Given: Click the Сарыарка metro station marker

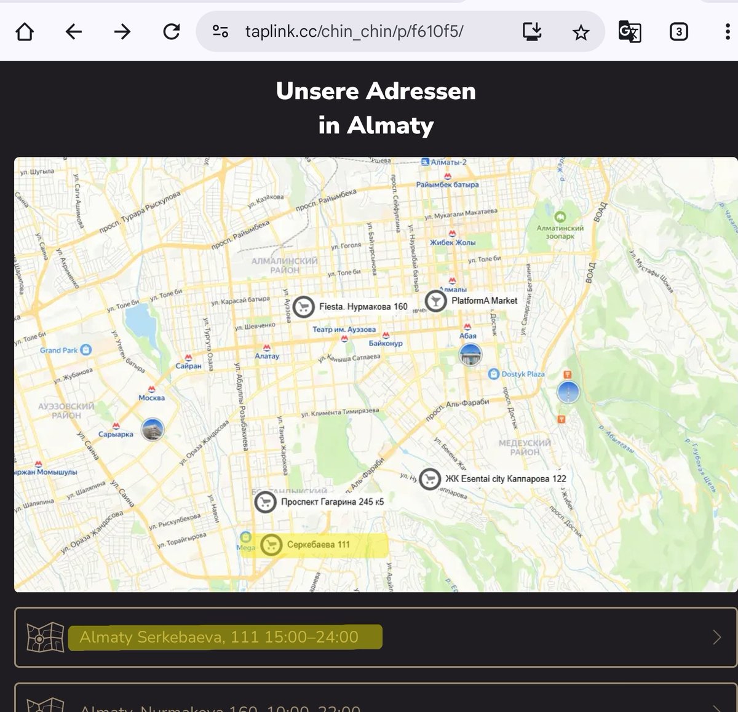Looking at the screenshot, I should coord(116,426).
